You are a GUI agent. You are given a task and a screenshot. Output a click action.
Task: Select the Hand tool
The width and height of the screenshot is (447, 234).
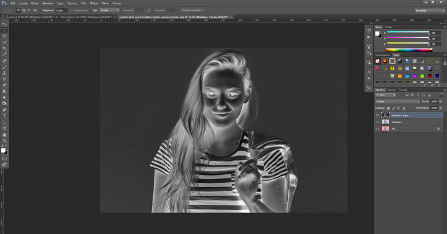[x=5, y=134]
